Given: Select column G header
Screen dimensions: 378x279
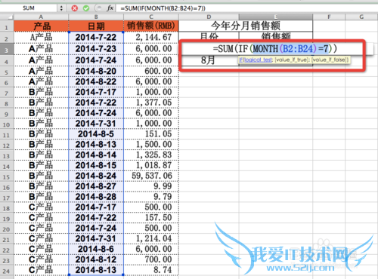Looking at the screenshot, I should tap(361, 17).
